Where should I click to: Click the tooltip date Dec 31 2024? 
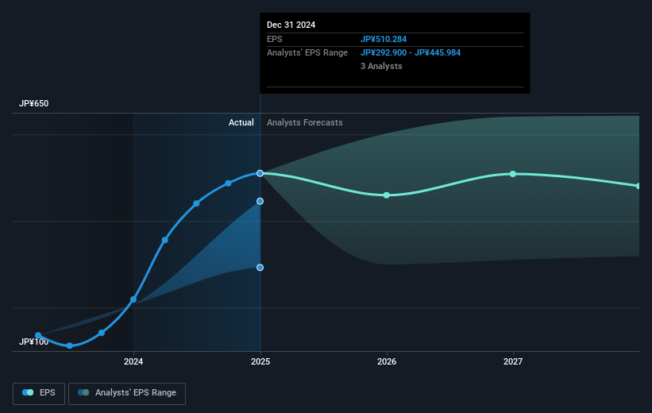point(291,25)
